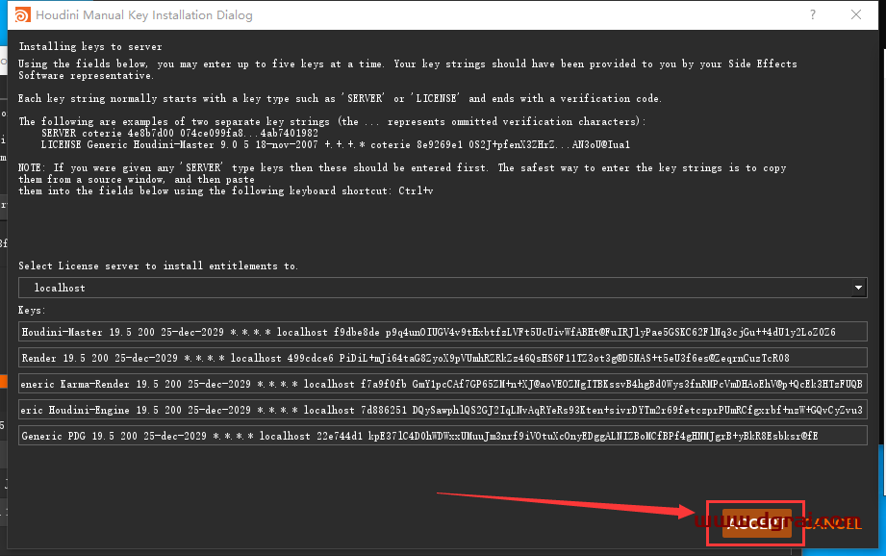886x556 pixels.
Task: Click the 'Keys:' label
Action: [32, 310]
